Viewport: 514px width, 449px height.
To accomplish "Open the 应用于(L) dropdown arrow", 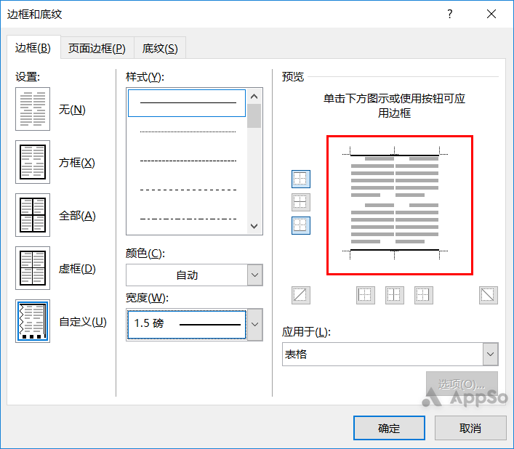I will [491, 354].
